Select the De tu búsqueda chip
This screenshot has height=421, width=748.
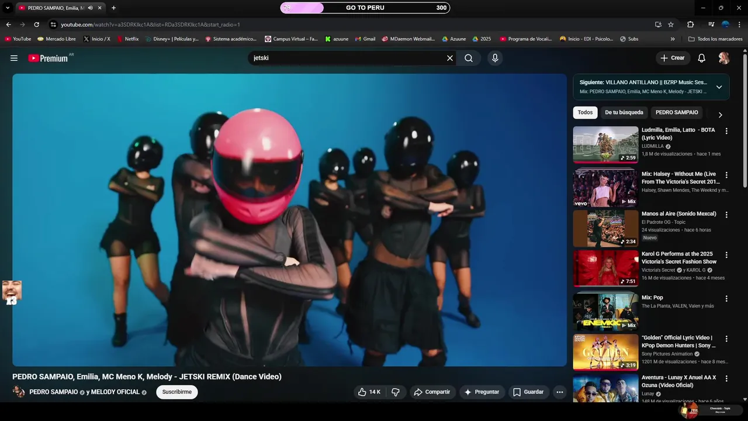pos(624,112)
